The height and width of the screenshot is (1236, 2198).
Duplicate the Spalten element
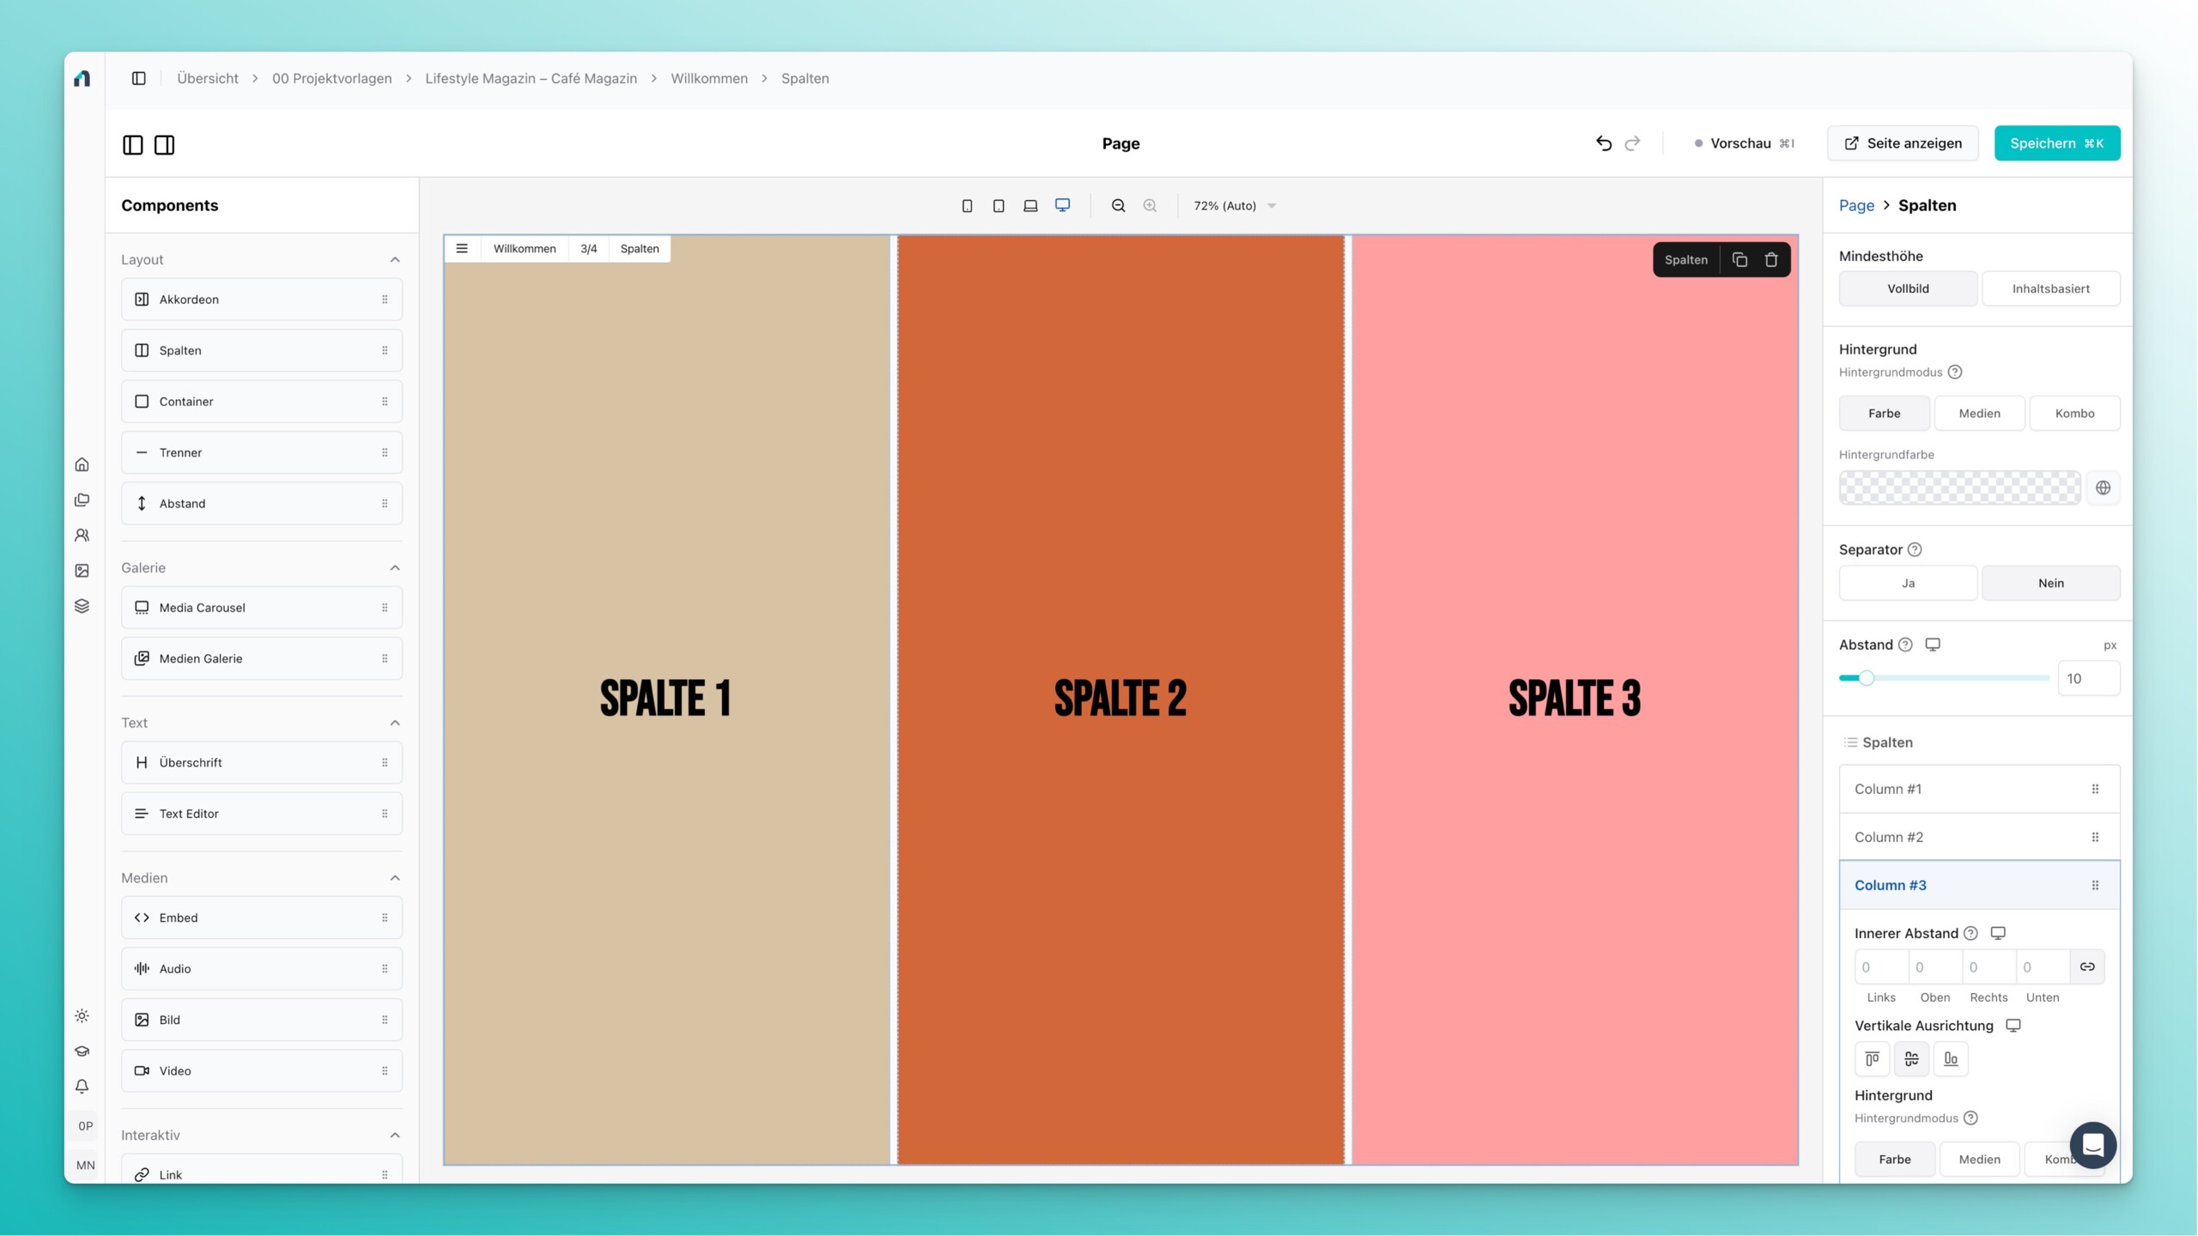pos(1740,260)
